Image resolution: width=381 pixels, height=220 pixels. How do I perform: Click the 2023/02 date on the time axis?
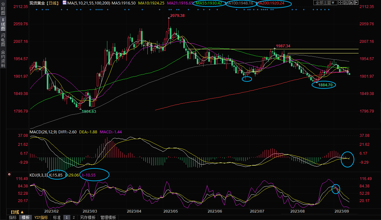click(51, 211)
